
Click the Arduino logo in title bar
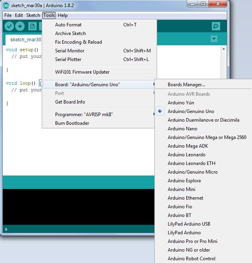[x=6, y=6]
